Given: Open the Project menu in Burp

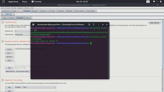Looking at the screenshot, I should coord(8,8).
